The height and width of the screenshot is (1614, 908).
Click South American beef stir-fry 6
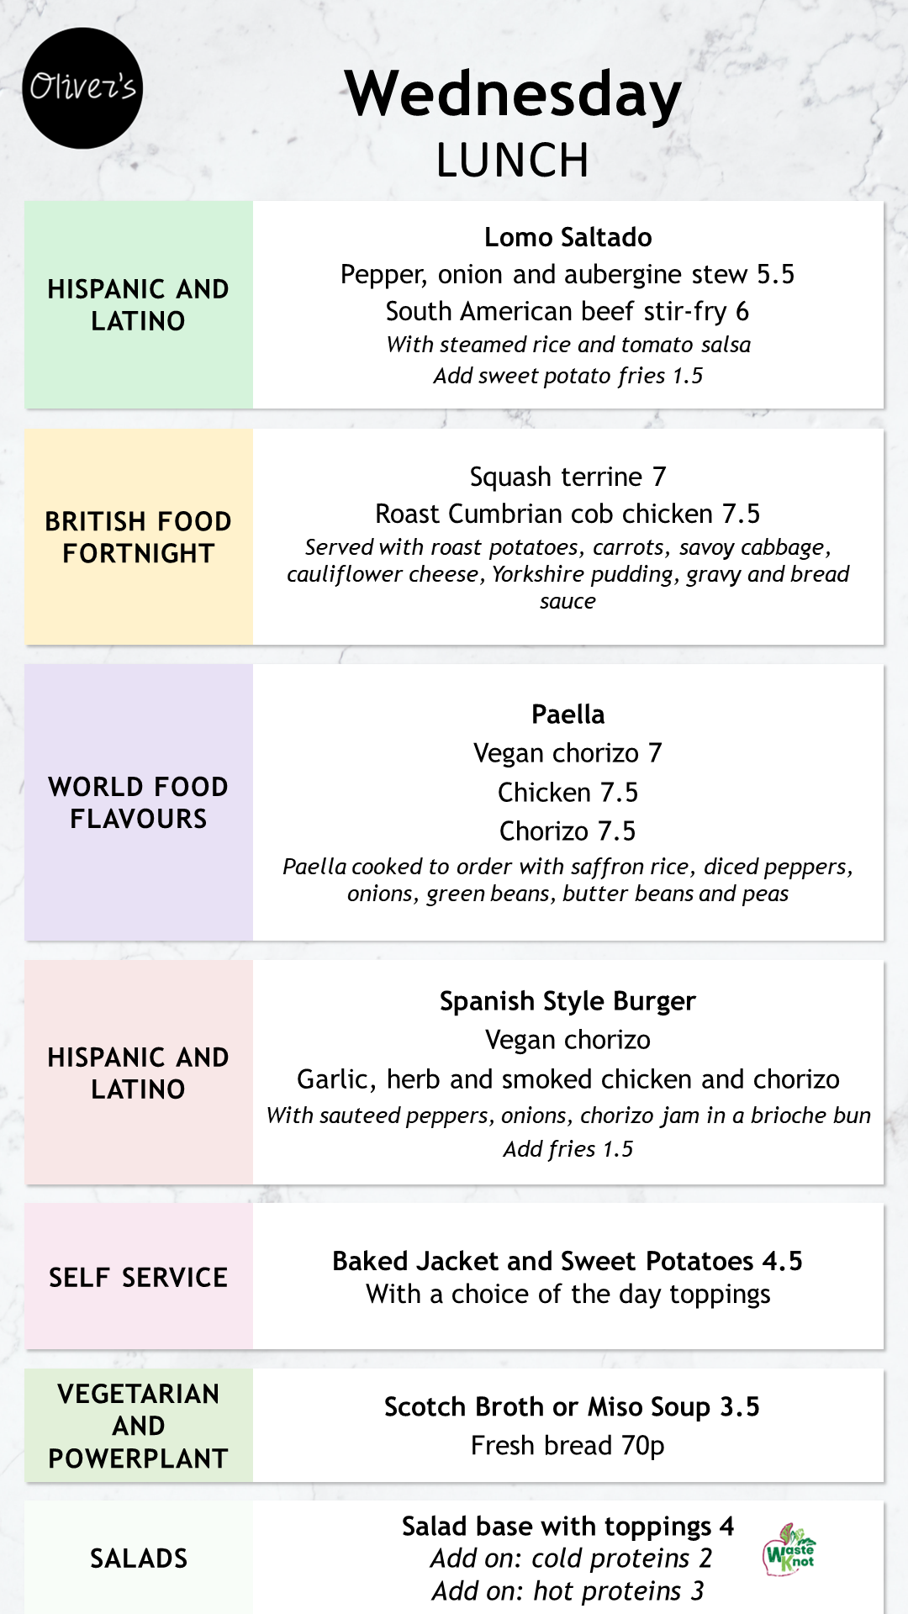pos(567,311)
